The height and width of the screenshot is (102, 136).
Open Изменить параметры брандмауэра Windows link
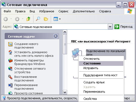point(30,62)
